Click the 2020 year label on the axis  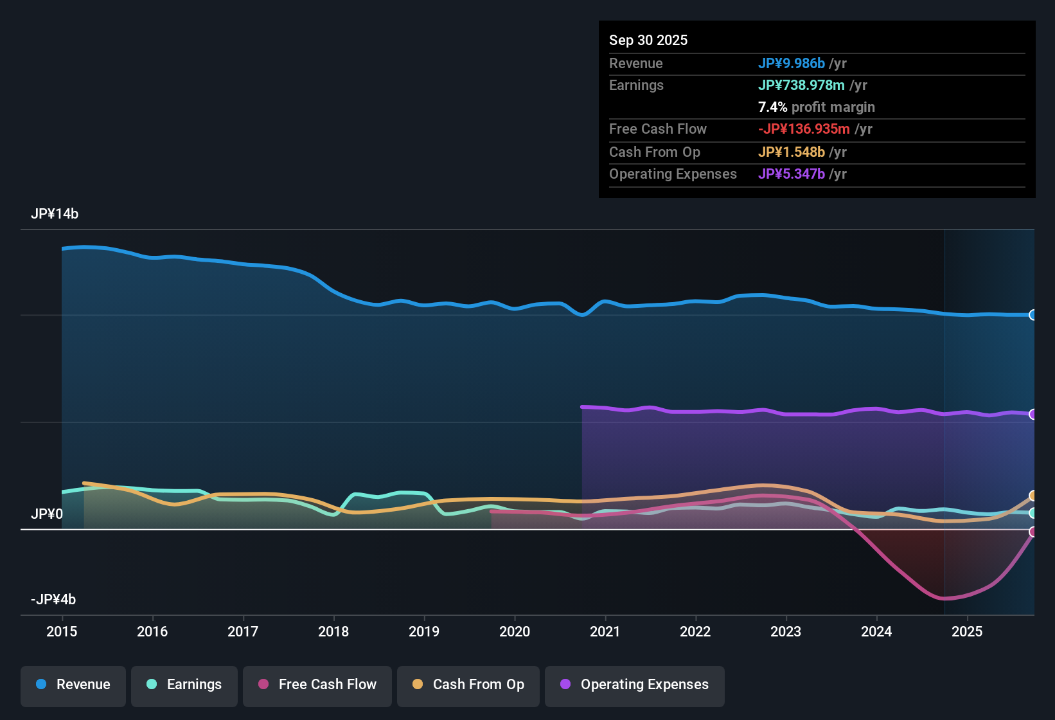point(515,632)
